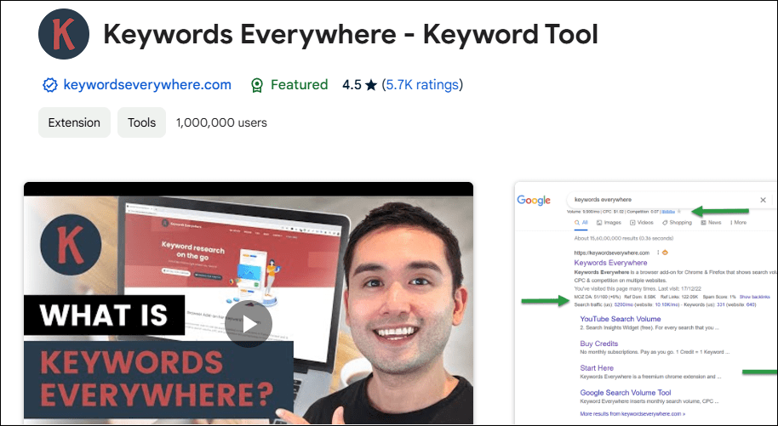Switch to the Images search tab

pos(609,223)
